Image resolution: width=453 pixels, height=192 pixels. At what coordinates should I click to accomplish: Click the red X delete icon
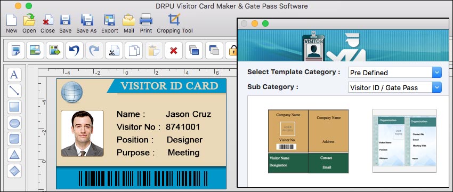click(x=174, y=51)
